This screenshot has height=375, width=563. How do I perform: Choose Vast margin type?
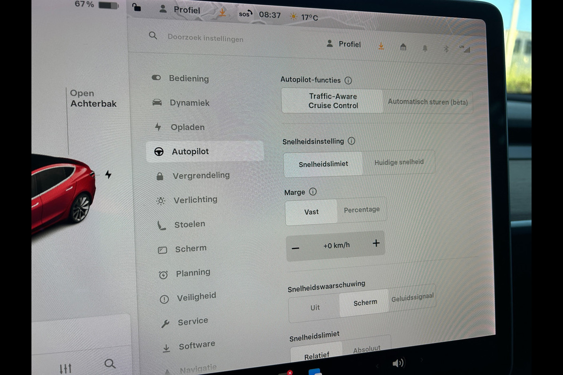pyautogui.click(x=312, y=212)
